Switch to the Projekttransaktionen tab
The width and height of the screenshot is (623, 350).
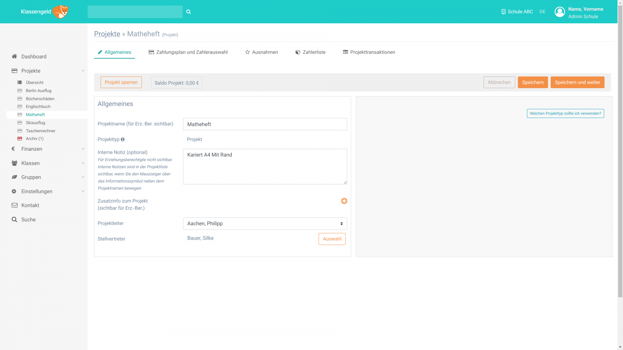(x=369, y=52)
